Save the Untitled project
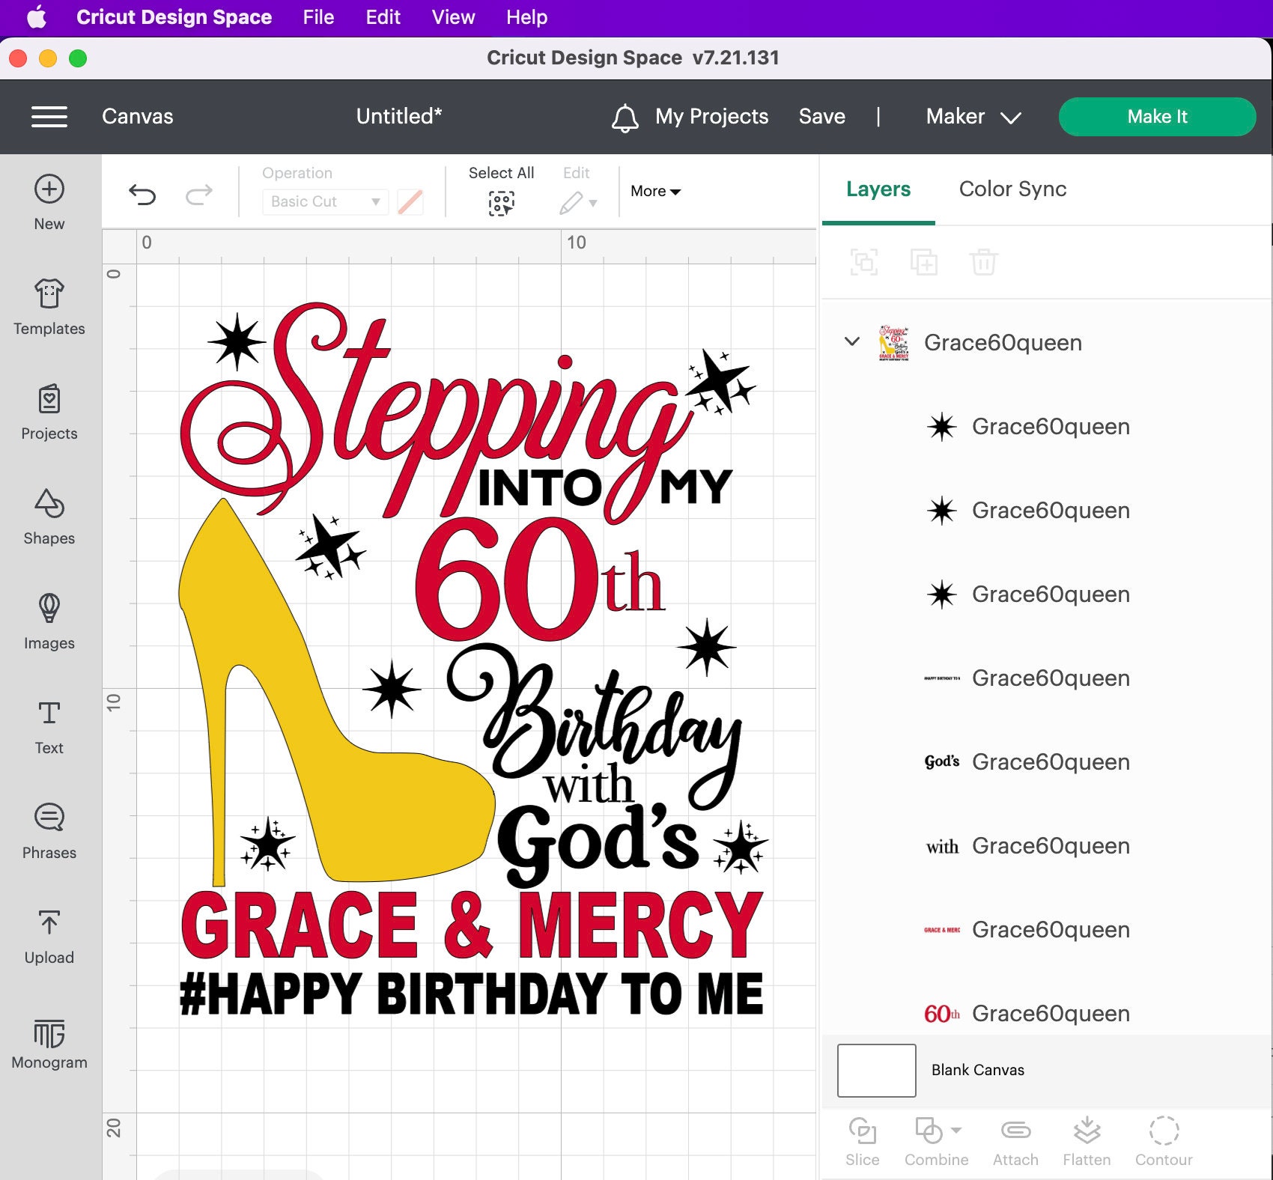 point(821,117)
